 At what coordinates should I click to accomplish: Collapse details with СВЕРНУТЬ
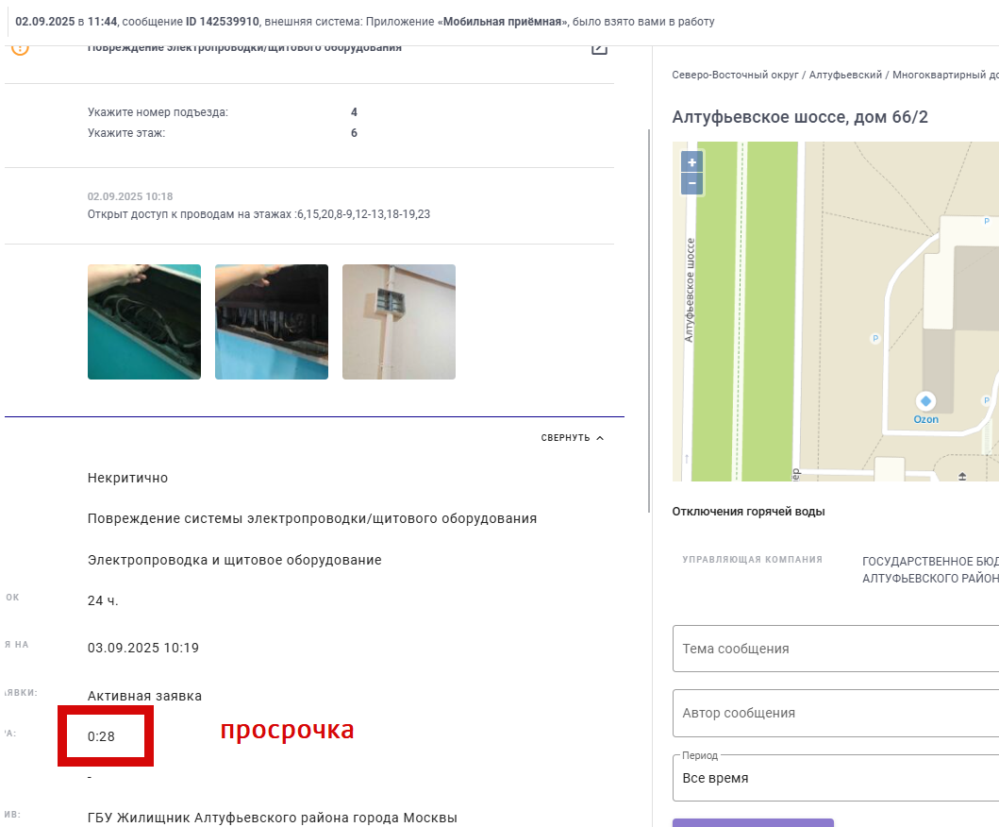point(572,438)
